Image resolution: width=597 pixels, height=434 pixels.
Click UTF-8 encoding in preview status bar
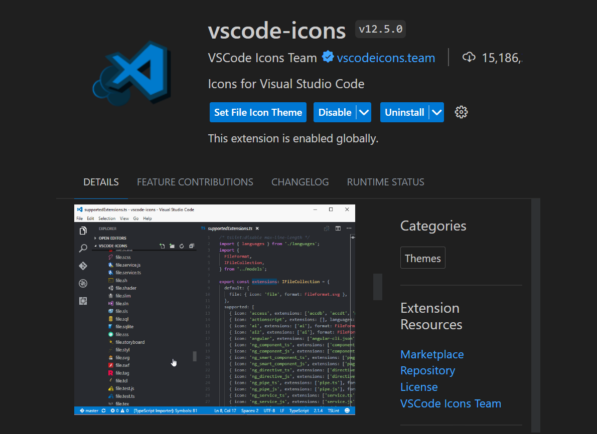(x=269, y=411)
